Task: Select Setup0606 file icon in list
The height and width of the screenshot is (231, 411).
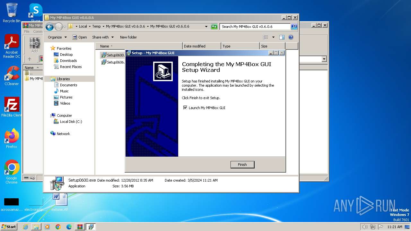Action: pos(104,62)
